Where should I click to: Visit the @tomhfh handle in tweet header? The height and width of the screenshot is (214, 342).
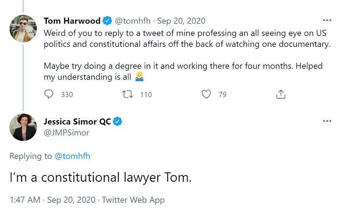click(x=132, y=21)
